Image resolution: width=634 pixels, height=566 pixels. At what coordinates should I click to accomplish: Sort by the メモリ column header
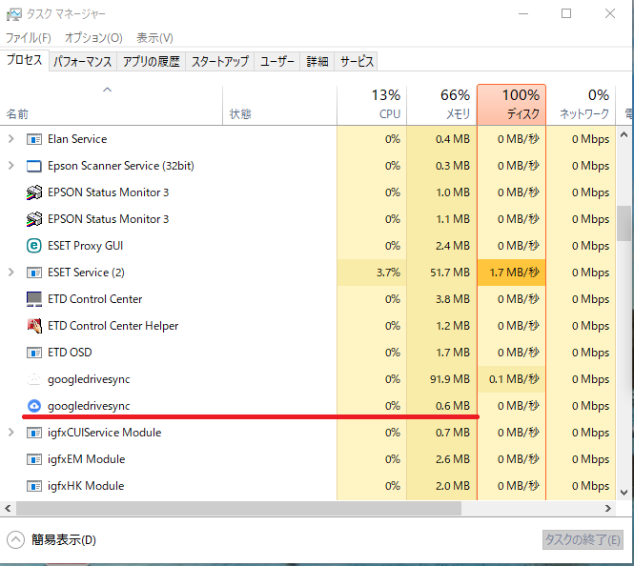coord(442,105)
